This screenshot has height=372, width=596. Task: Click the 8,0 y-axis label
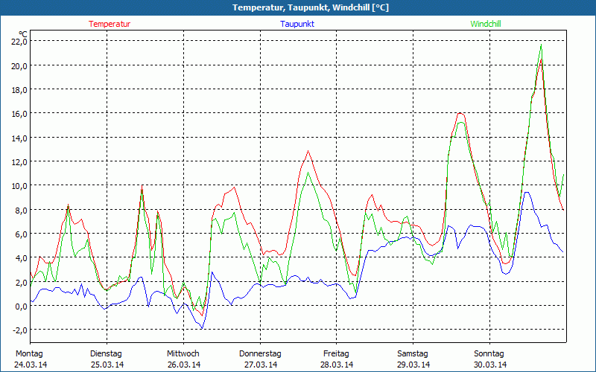coord(22,211)
